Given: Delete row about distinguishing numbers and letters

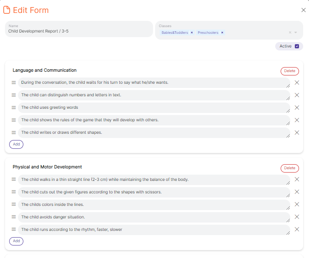Looking at the screenshot, I should pyautogui.click(x=297, y=95).
